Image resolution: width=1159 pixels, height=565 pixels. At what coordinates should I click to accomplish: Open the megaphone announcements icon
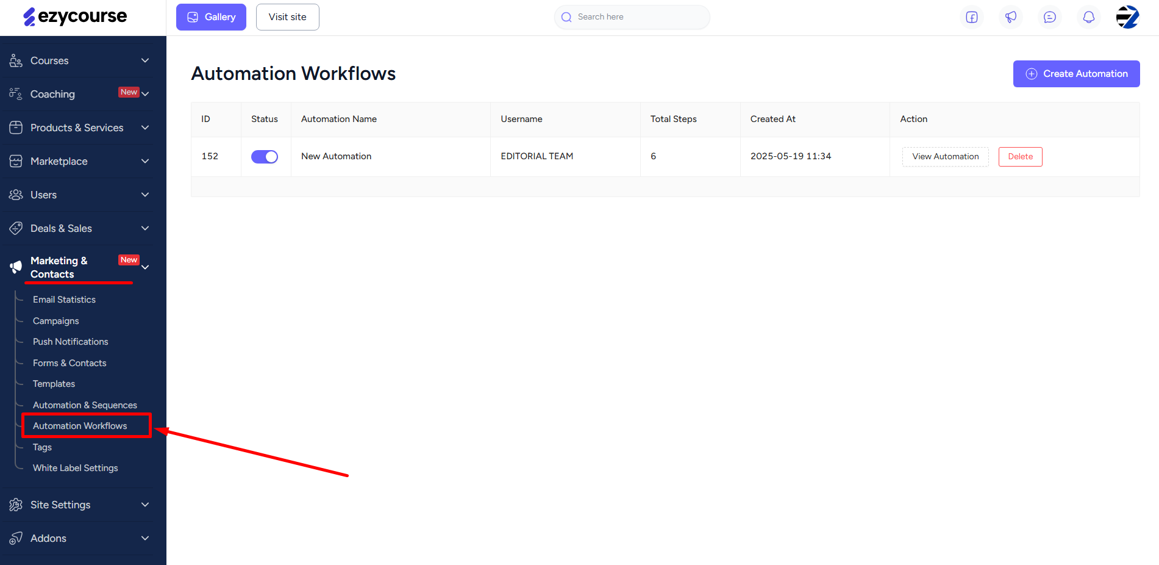click(x=1011, y=17)
